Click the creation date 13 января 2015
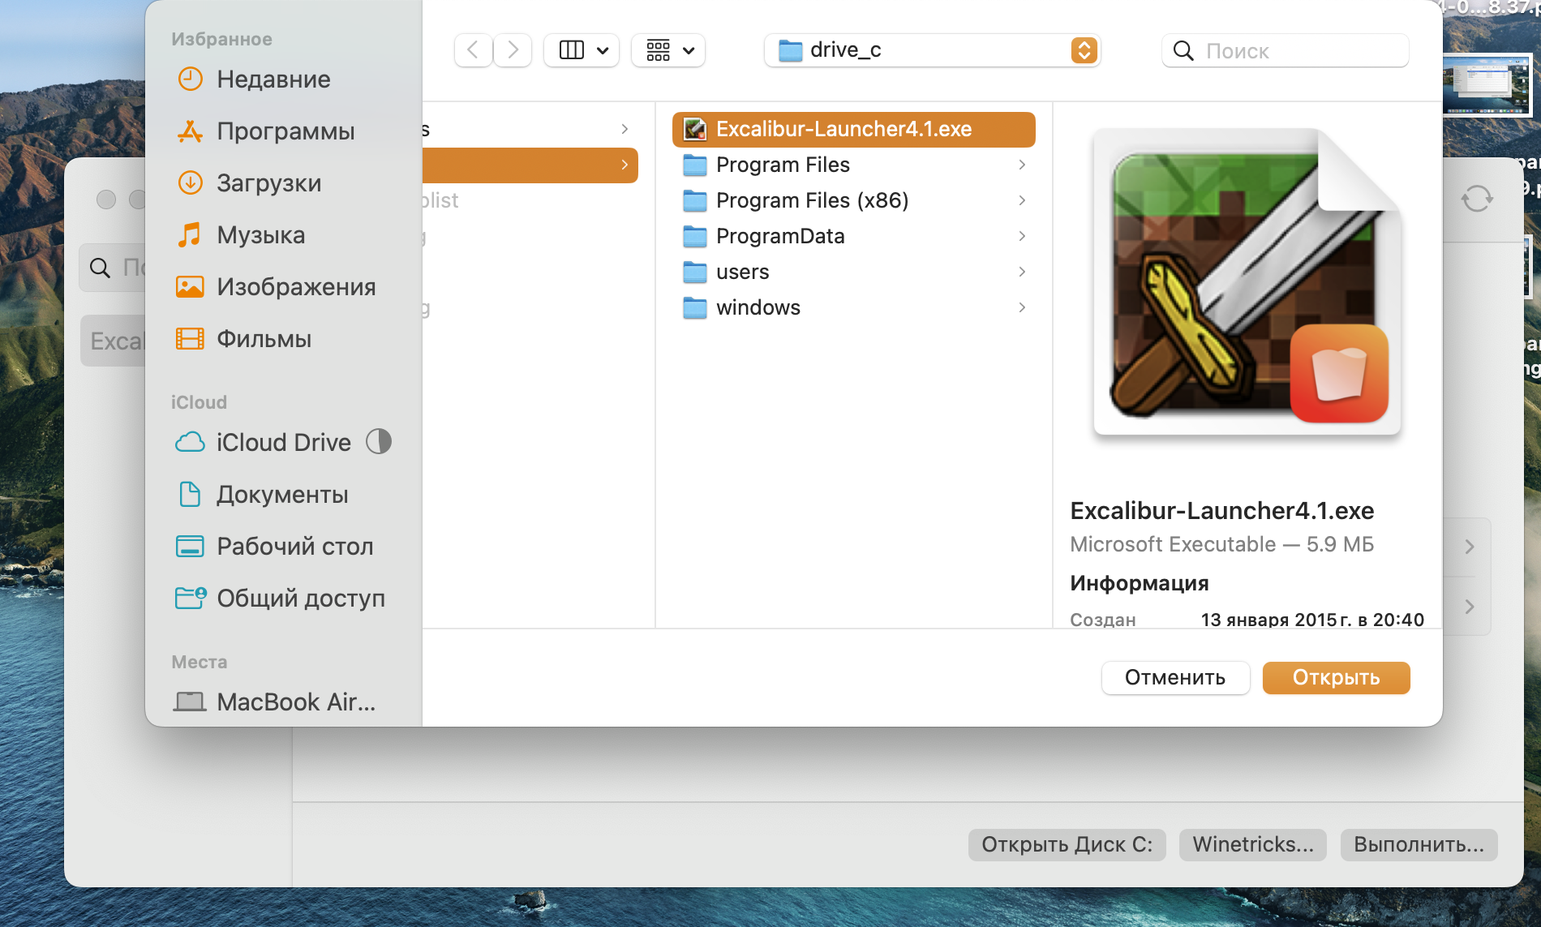 pyautogui.click(x=1312, y=620)
